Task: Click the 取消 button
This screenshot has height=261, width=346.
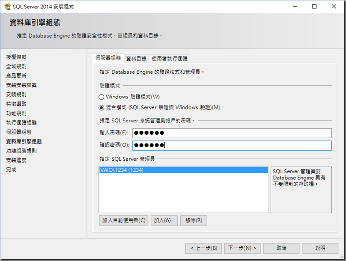Action: 281,249
